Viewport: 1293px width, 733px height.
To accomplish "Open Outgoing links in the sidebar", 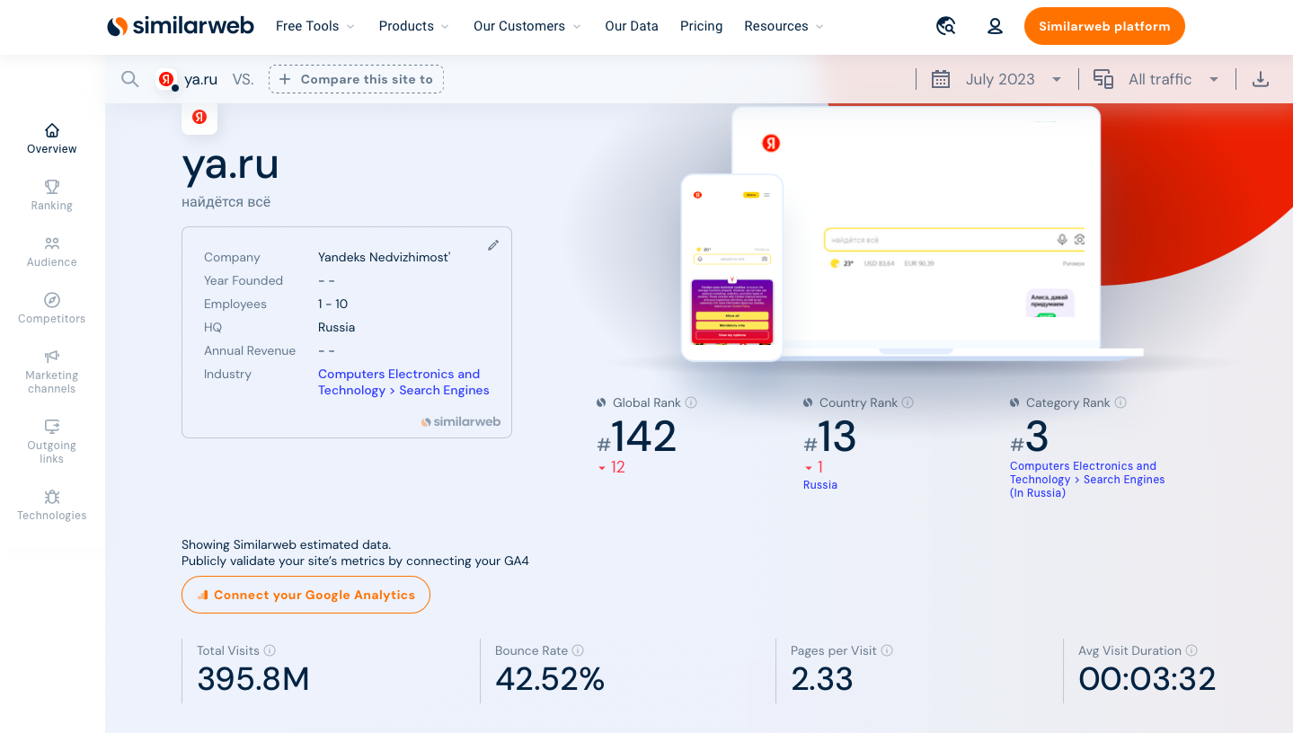I will 52,441.
